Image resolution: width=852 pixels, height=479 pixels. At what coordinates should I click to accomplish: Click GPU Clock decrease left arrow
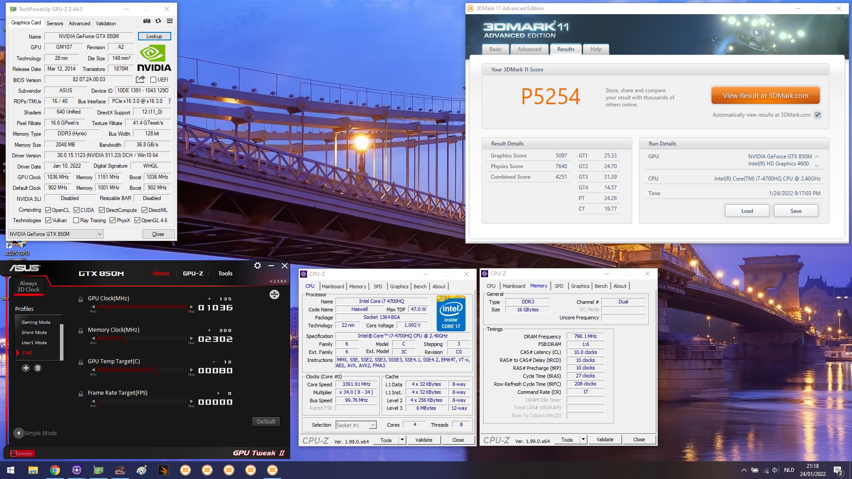(x=93, y=307)
